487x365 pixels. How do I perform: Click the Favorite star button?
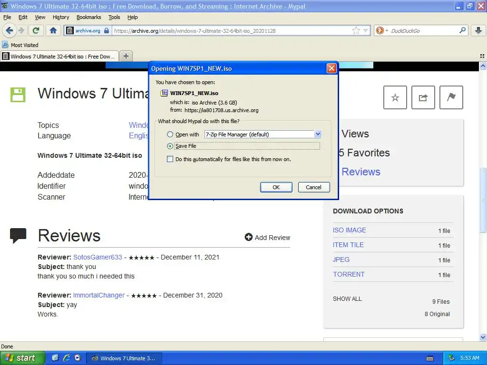click(395, 97)
